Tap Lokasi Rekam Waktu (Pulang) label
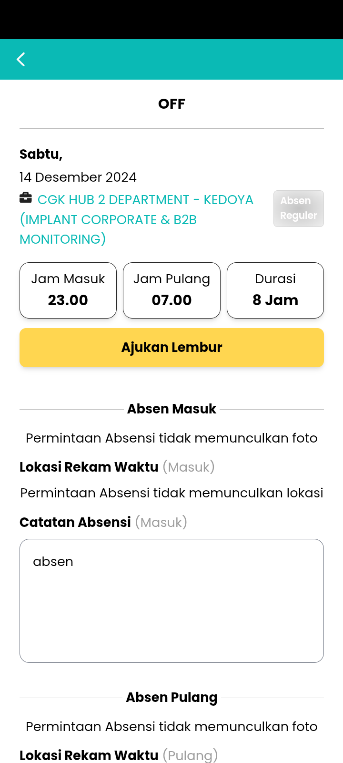The image size is (343, 763). click(x=119, y=755)
